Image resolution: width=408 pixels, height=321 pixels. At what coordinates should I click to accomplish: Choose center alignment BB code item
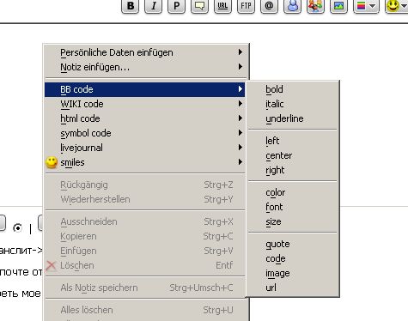click(292, 155)
